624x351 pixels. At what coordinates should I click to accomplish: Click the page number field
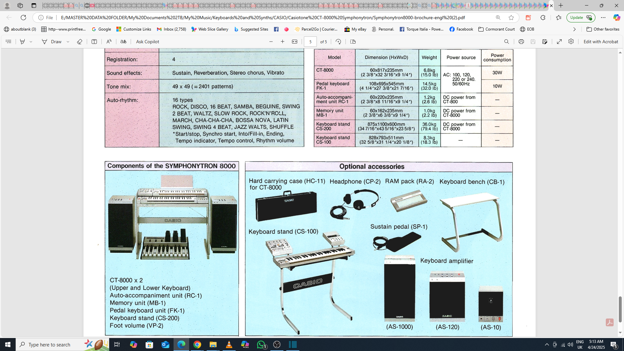pos(310,42)
